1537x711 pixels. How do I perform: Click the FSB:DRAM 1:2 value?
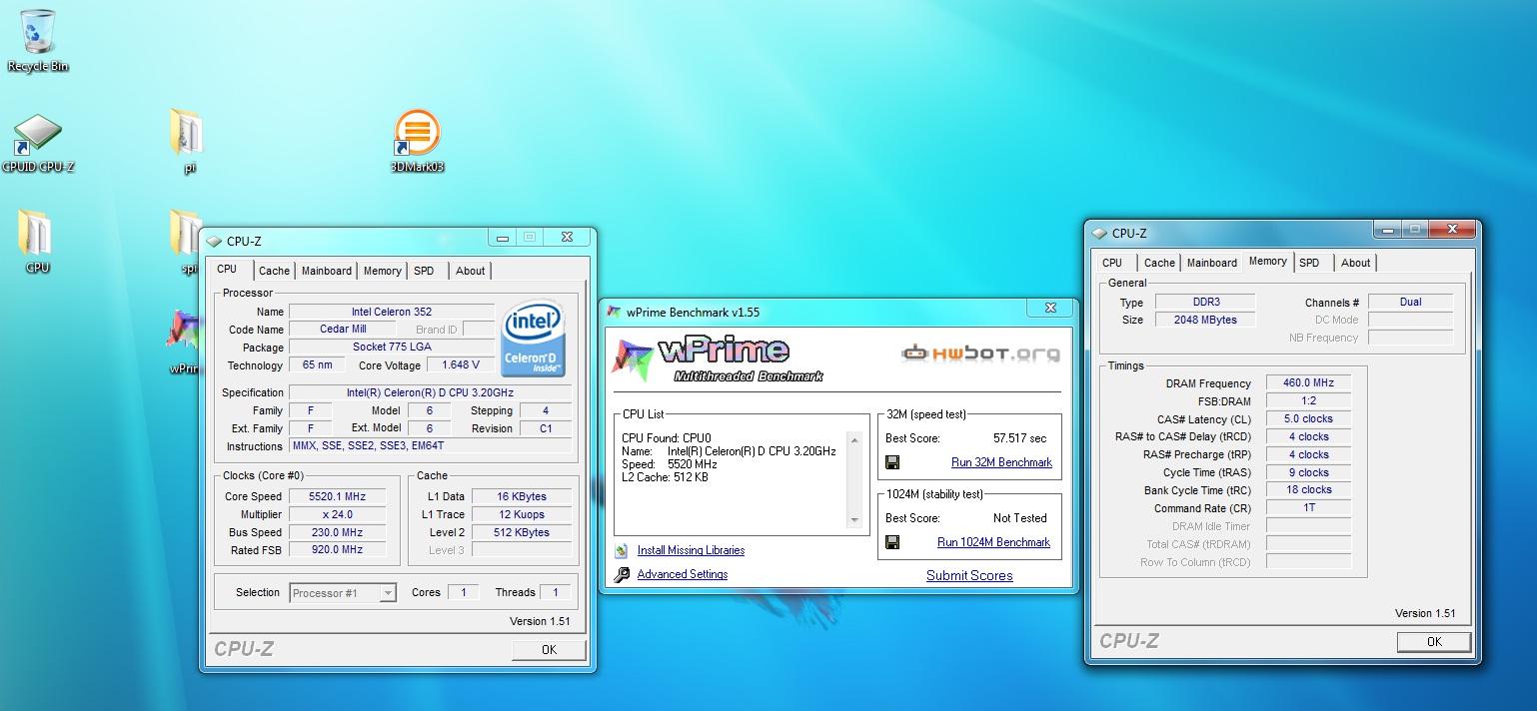coord(1308,400)
